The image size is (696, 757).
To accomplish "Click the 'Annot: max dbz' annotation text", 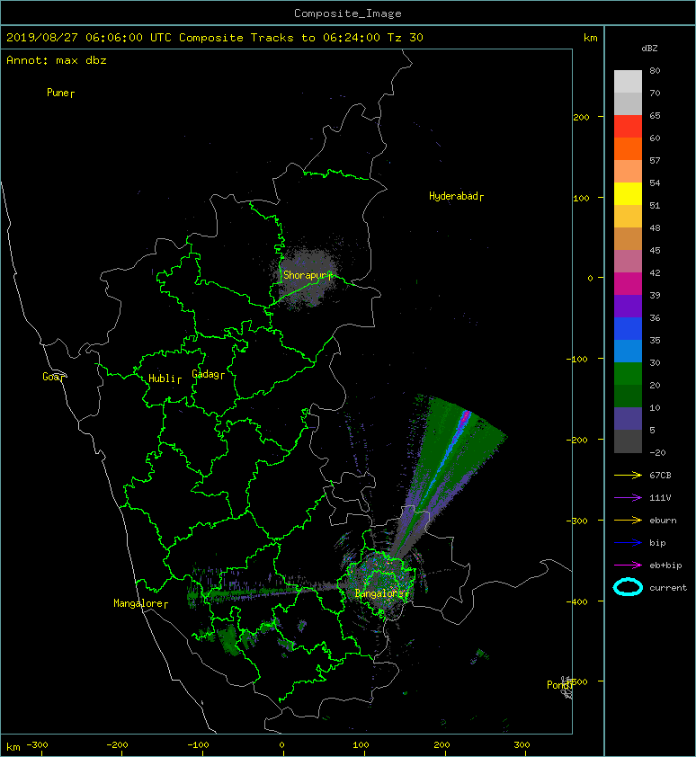I will pos(57,60).
